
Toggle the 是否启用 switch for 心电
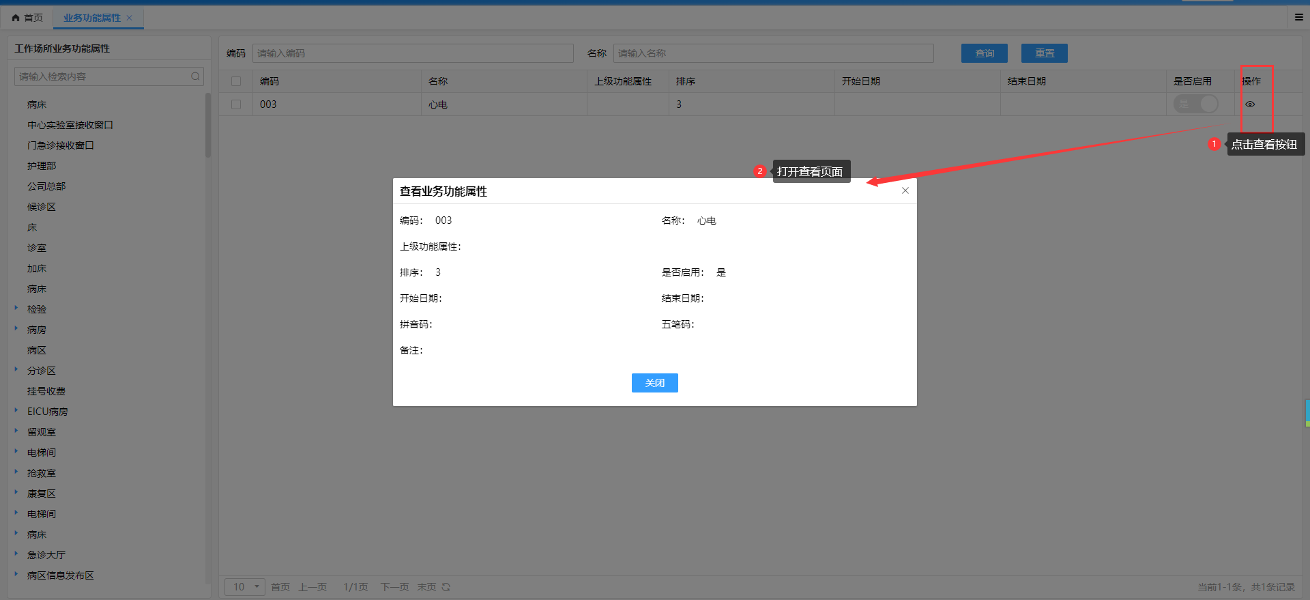tap(1195, 104)
